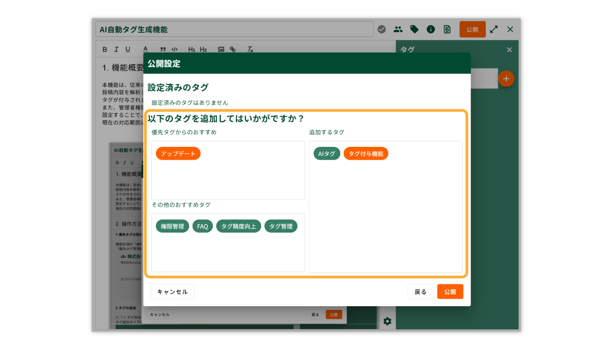Image resolution: width=616 pixels, height=354 pixels.
Task: Select the 権限管理 suggested tag
Action: 172,226
